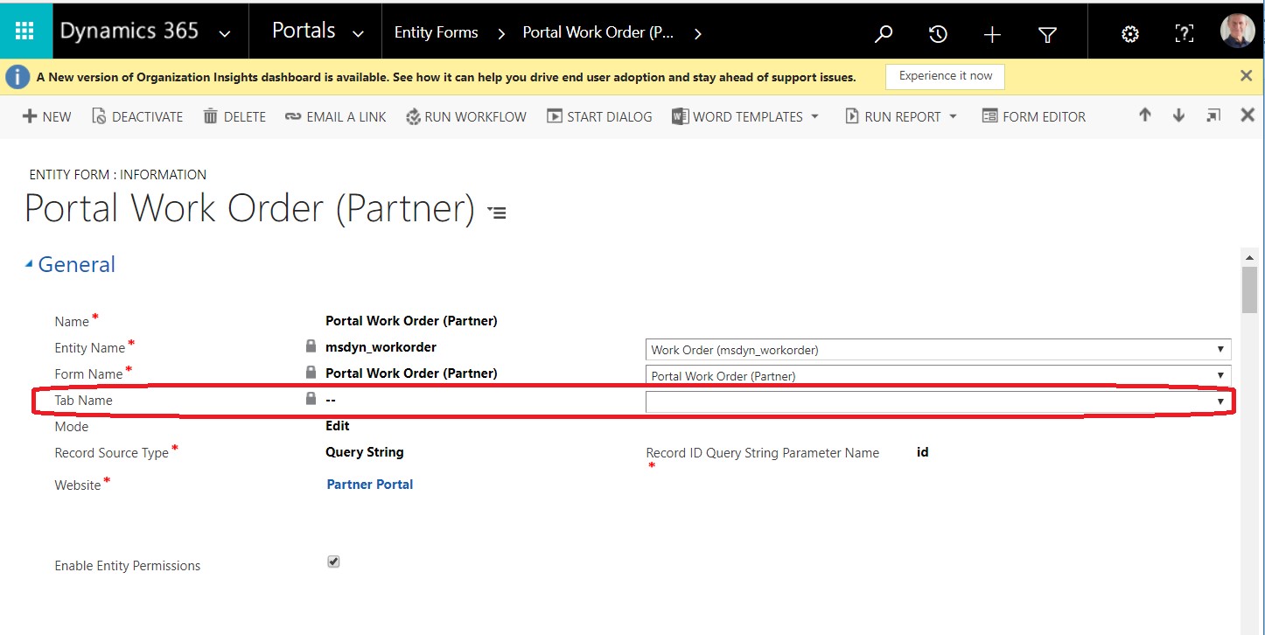Click EMAIL A LINK command

point(336,116)
